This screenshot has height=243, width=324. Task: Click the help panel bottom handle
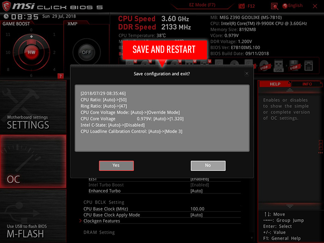[x=290, y=206]
